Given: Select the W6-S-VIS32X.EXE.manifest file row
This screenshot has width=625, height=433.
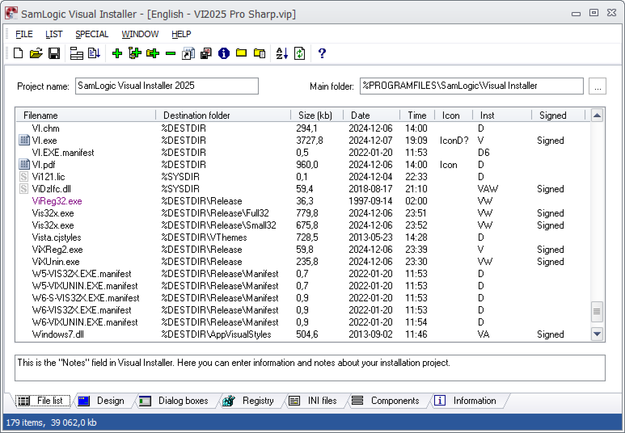Looking at the screenshot, I should 303,298.
